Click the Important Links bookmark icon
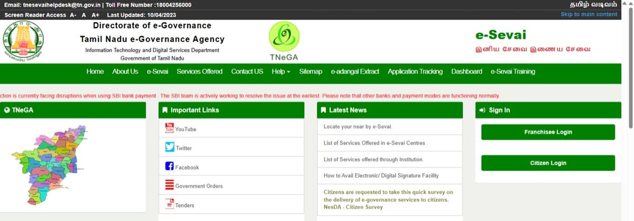The width and height of the screenshot is (634, 221). 165,110
